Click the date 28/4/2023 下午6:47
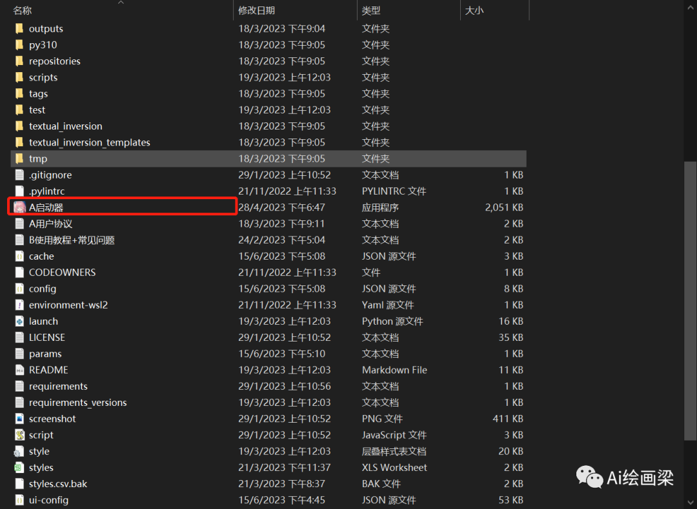The image size is (697, 509). pos(282,207)
